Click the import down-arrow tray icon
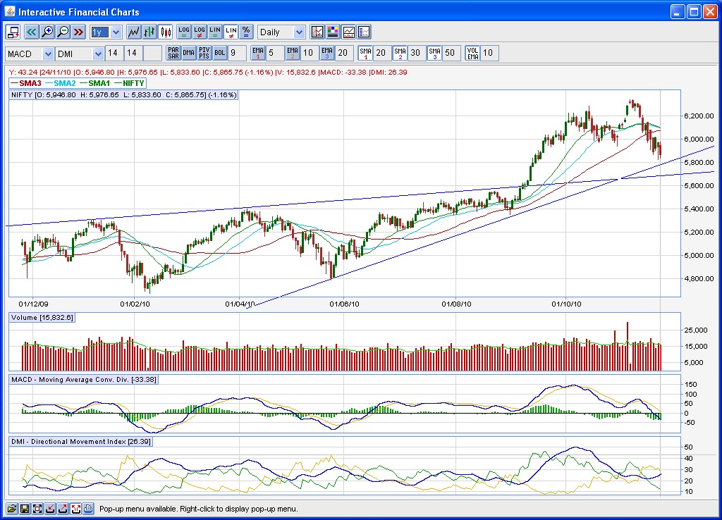This screenshot has width=722, height=520. pyautogui.click(x=50, y=509)
